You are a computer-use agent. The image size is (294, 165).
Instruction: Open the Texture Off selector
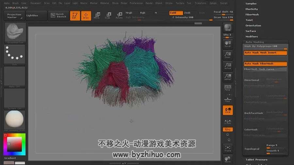[x=15, y=99]
